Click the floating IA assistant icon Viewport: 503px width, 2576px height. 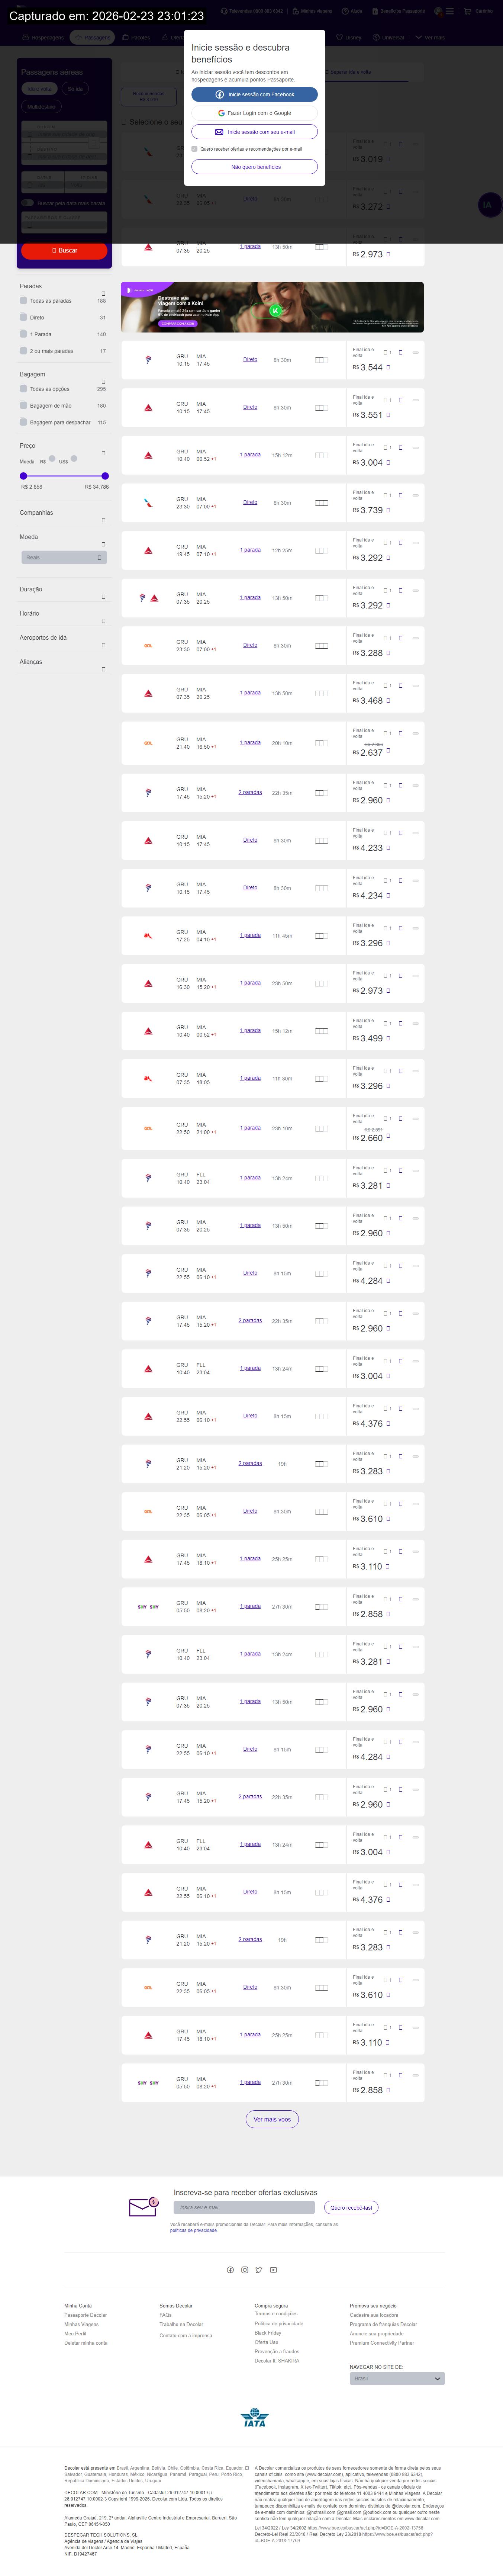[487, 205]
